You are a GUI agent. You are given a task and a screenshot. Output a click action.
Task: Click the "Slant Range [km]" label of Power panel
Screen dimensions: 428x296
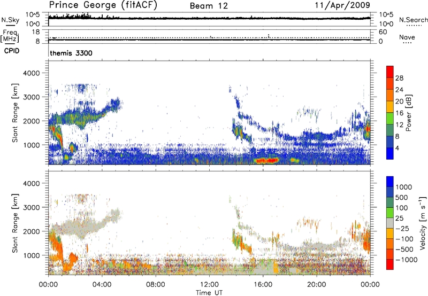click(x=15, y=113)
